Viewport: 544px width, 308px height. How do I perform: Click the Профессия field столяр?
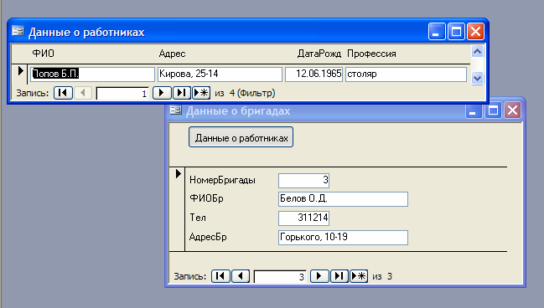click(406, 74)
